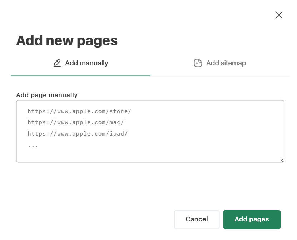
Task: Switch to the Add manually tab
Action: coord(81,63)
